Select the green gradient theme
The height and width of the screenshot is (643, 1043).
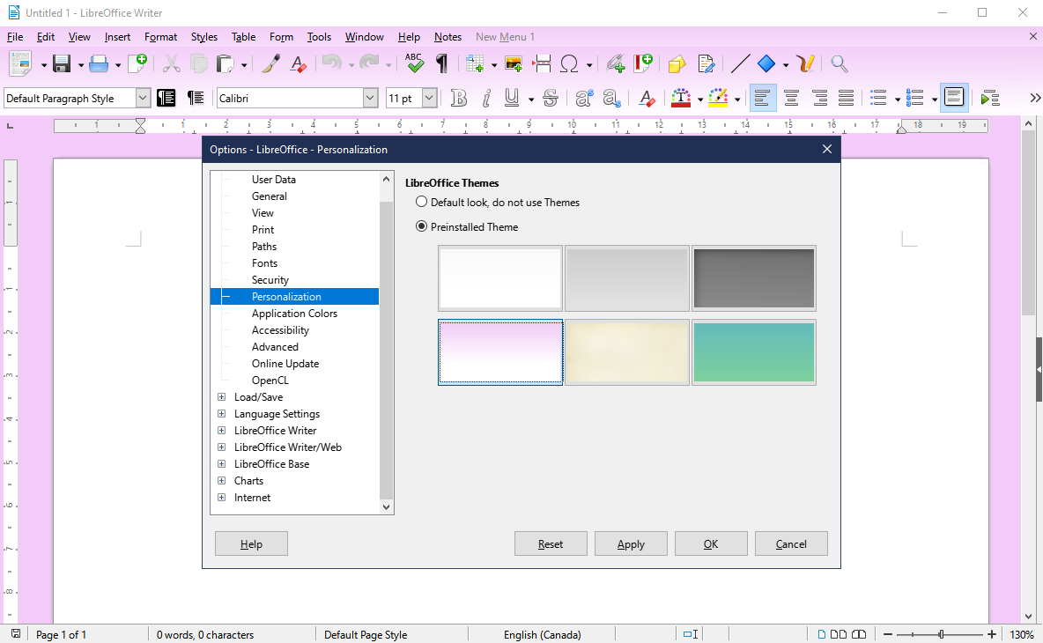753,352
